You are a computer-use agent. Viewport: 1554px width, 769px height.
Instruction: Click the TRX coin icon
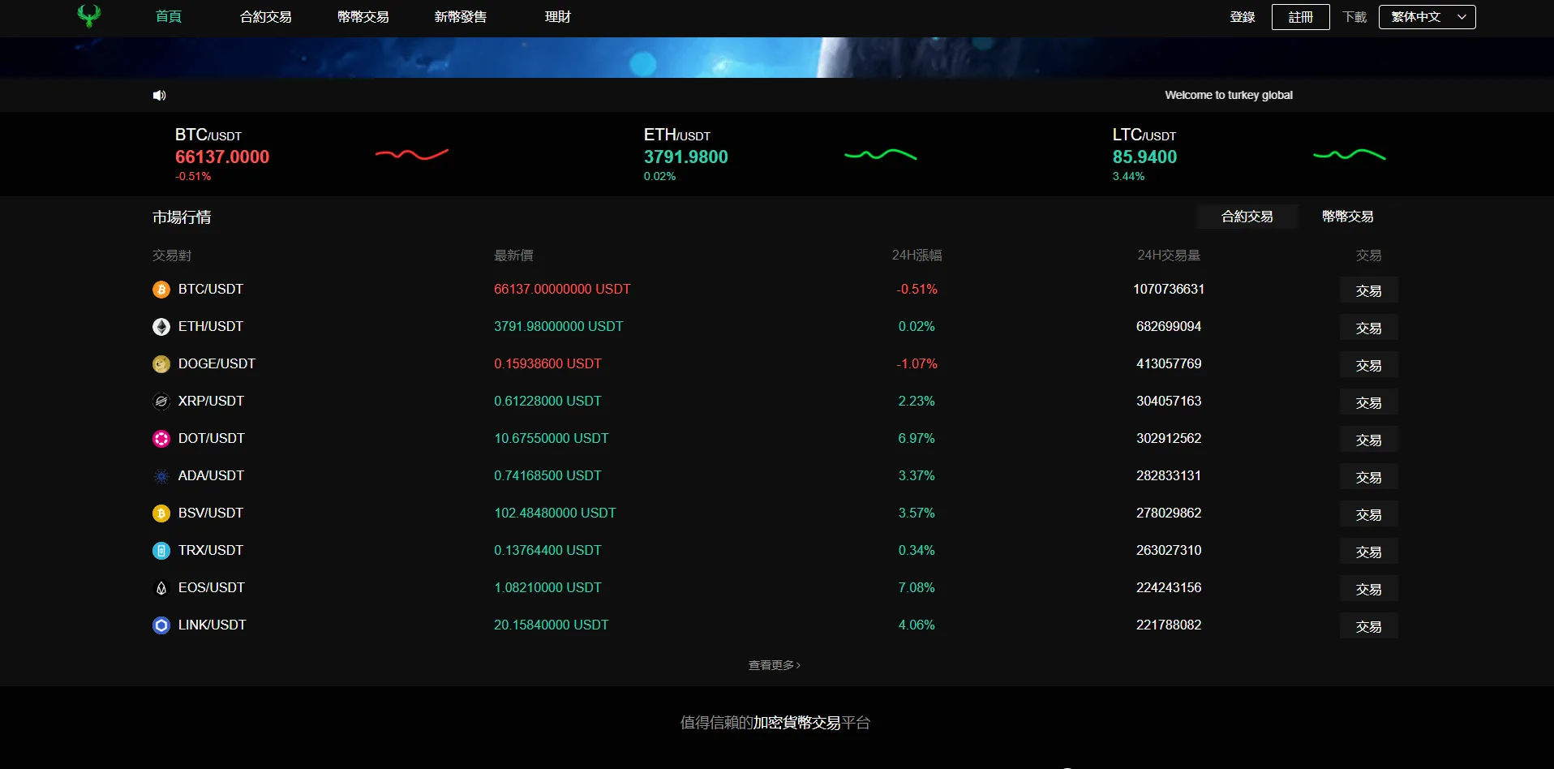click(x=161, y=551)
